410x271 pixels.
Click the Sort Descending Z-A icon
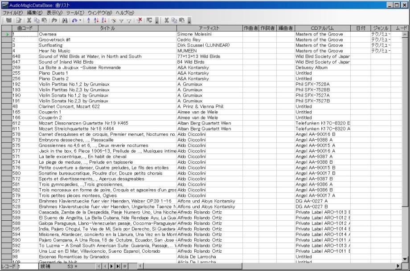click(x=103, y=20)
